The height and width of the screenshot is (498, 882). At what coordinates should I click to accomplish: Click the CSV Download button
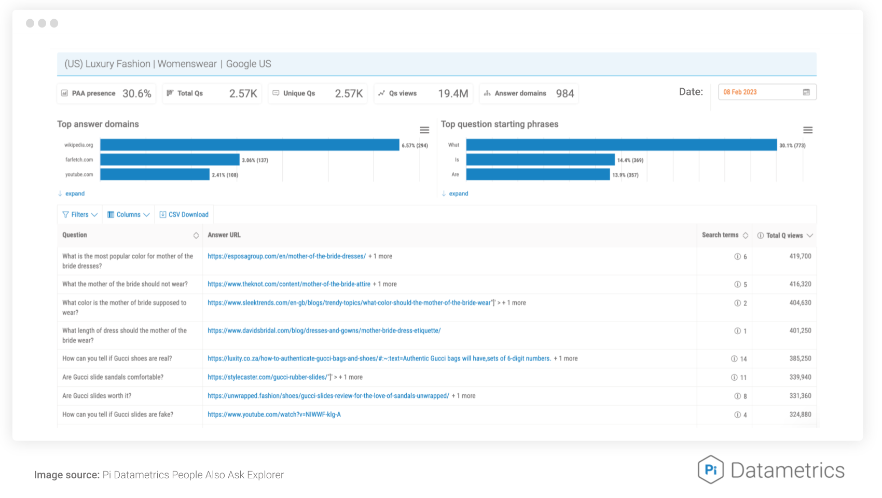184,215
